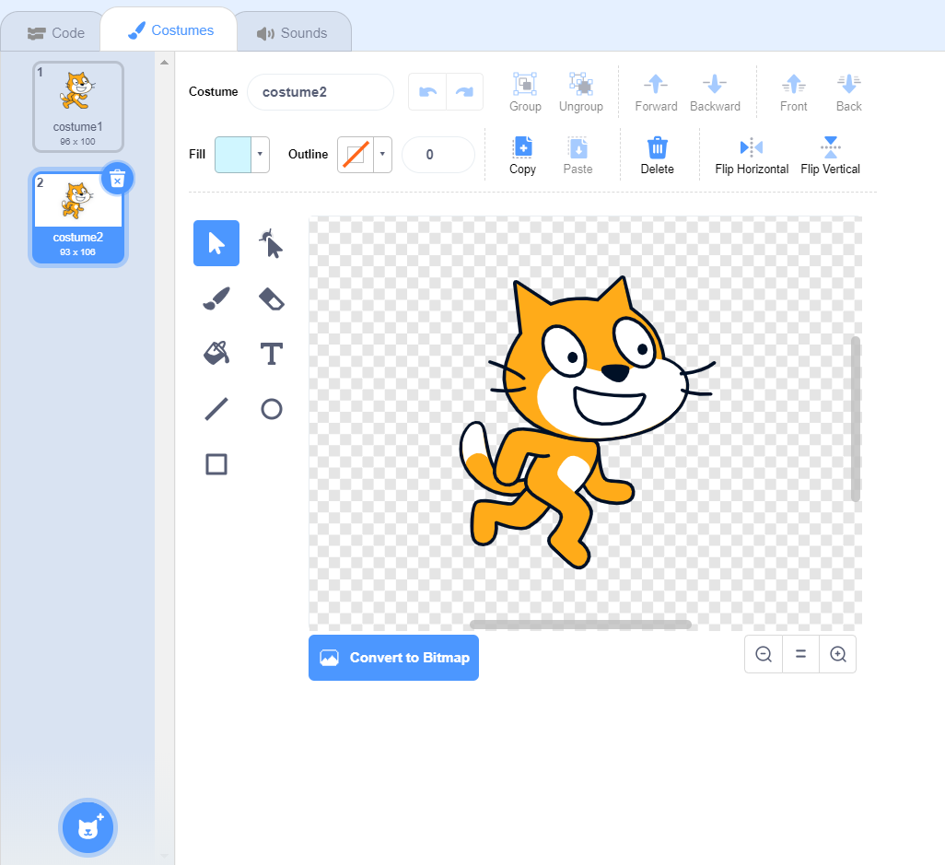Screen dimensions: 945x865
Task: Click the Outline no-color swatch
Action: (356, 155)
